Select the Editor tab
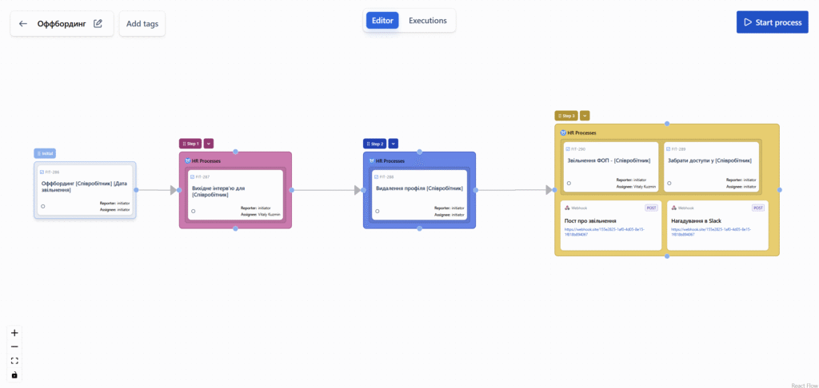819x388 pixels. 382,21
